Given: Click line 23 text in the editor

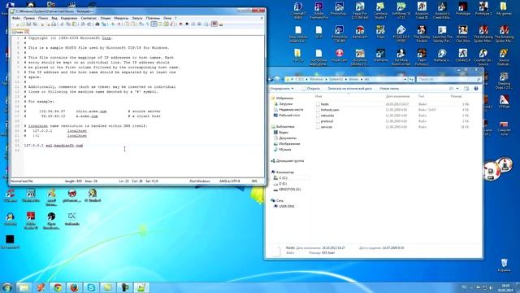Looking at the screenshot, I should pos(54,146).
